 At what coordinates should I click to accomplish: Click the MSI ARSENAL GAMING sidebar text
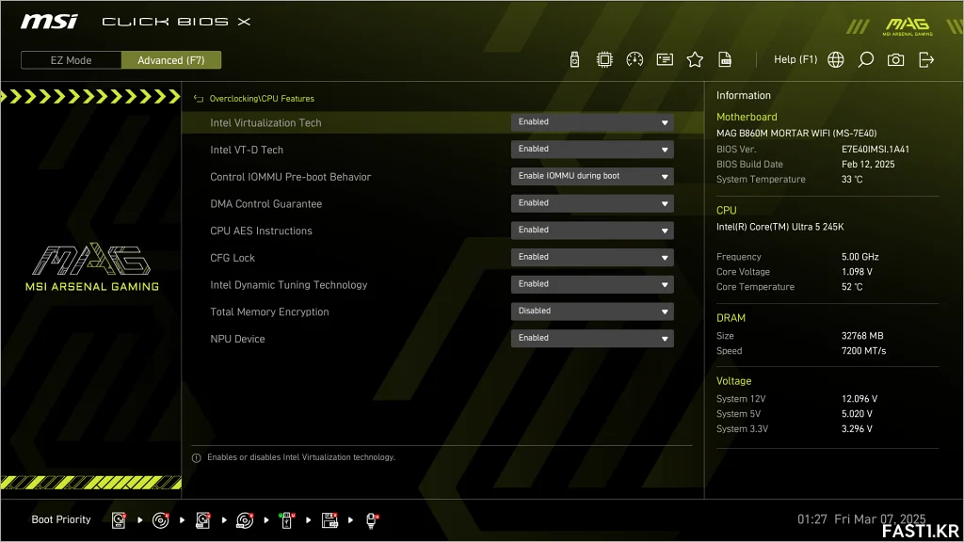92,287
